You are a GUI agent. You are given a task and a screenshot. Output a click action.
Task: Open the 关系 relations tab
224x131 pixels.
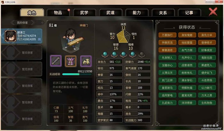click(x=163, y=12)
